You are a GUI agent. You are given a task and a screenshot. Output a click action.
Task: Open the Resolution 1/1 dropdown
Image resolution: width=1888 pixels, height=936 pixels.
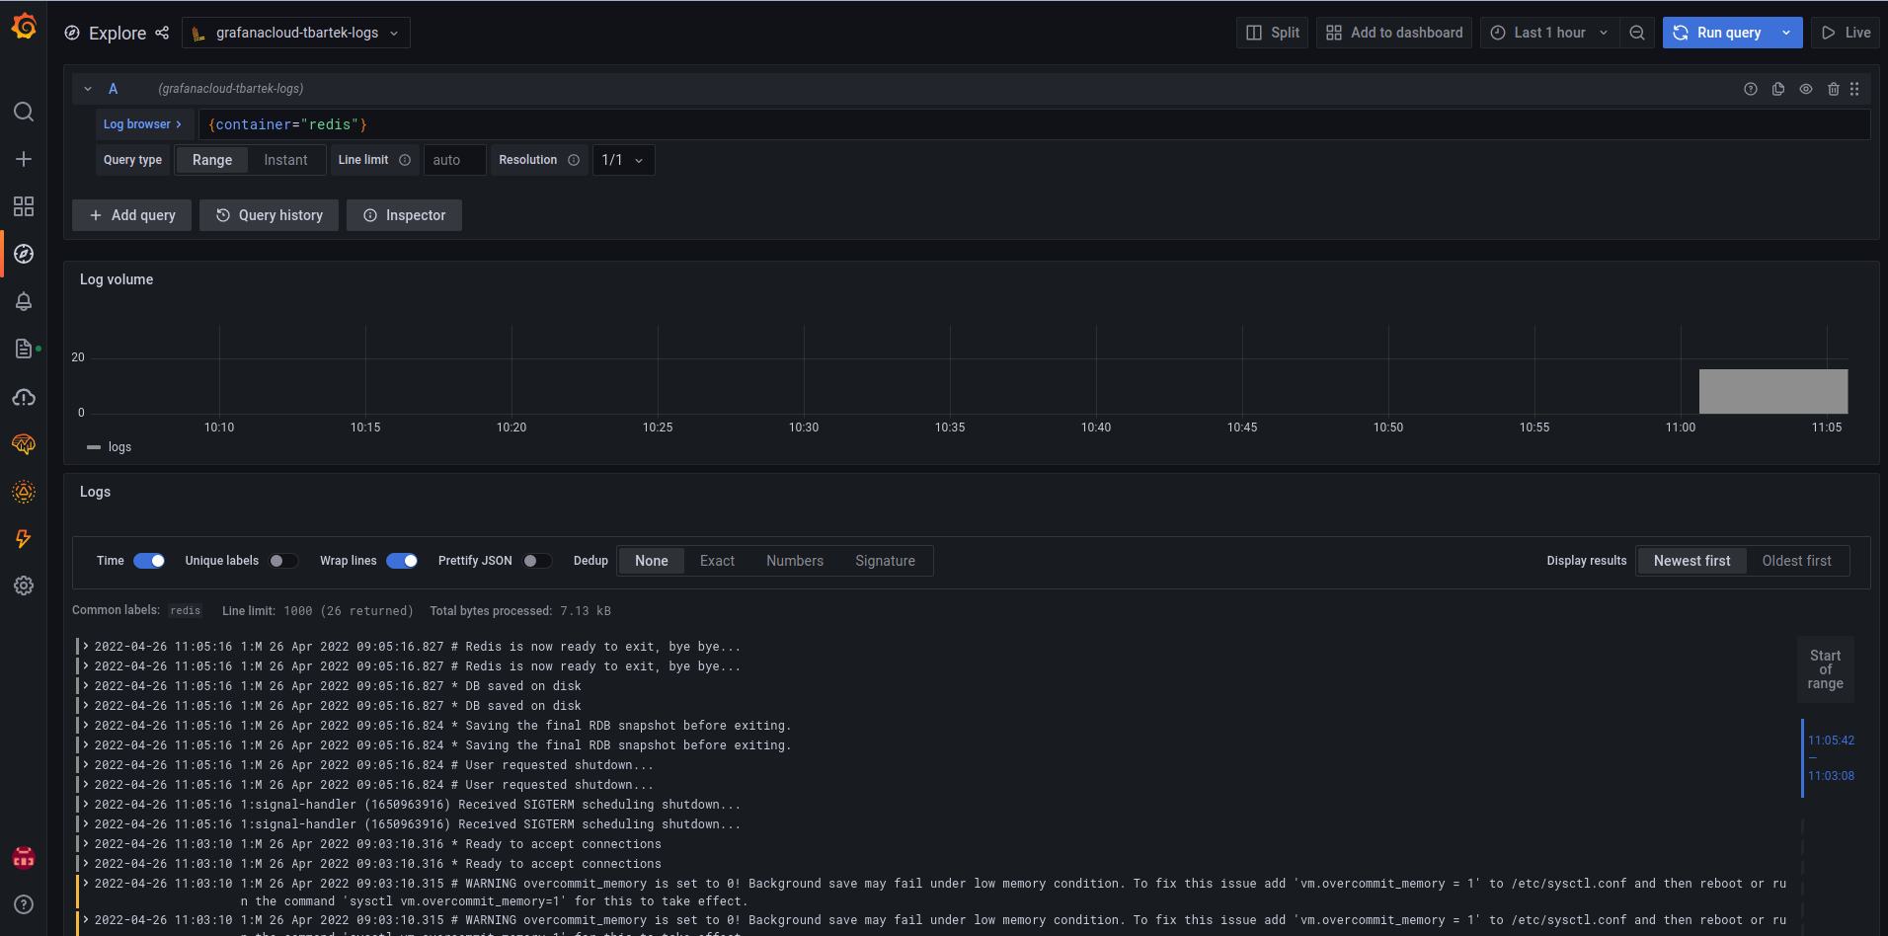pos(623,160)
